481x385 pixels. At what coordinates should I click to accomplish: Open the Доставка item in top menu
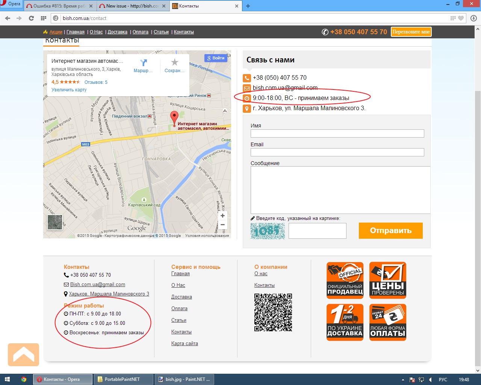click(x=117, y=32)
